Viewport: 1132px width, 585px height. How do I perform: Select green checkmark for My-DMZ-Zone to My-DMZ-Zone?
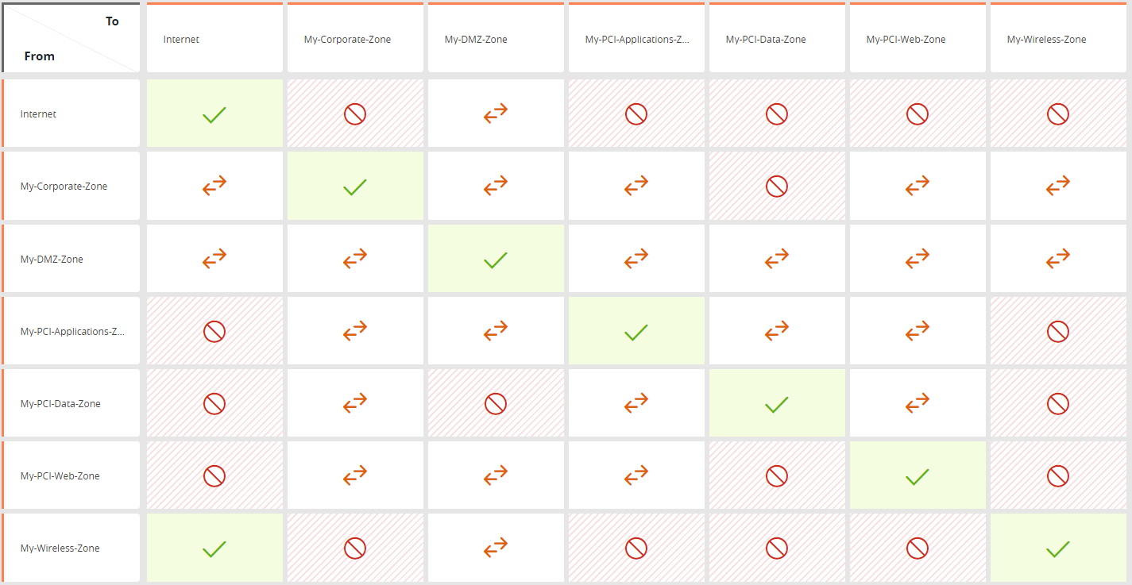[495, 260]
